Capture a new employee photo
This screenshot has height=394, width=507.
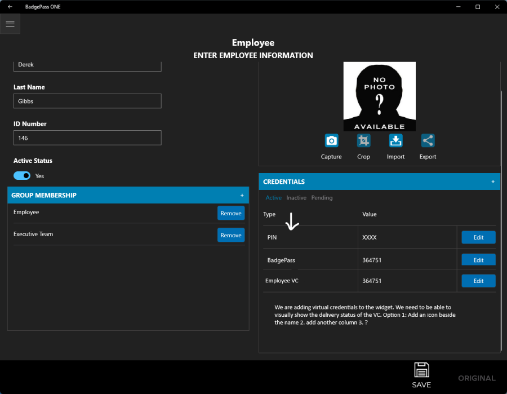click(331, 141)
